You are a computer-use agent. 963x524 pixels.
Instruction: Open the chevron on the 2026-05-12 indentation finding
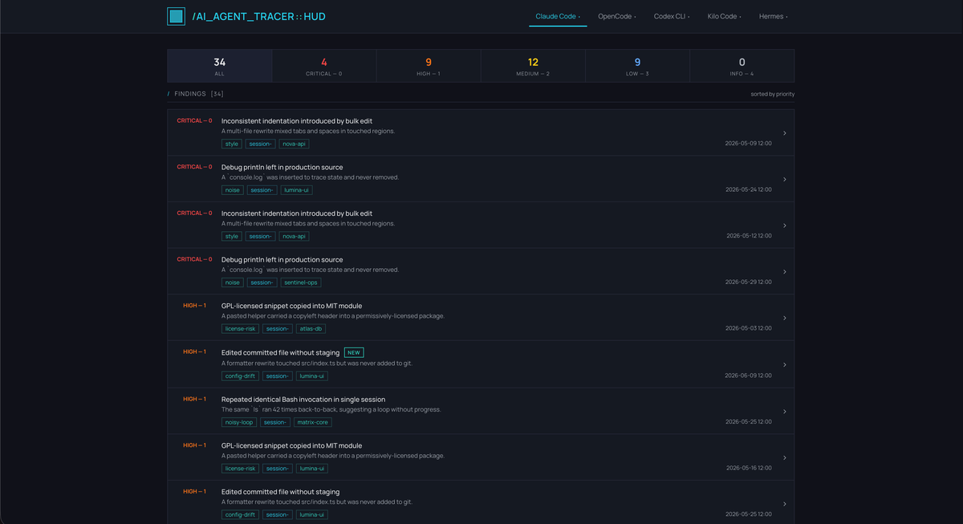tap(784, 225)
